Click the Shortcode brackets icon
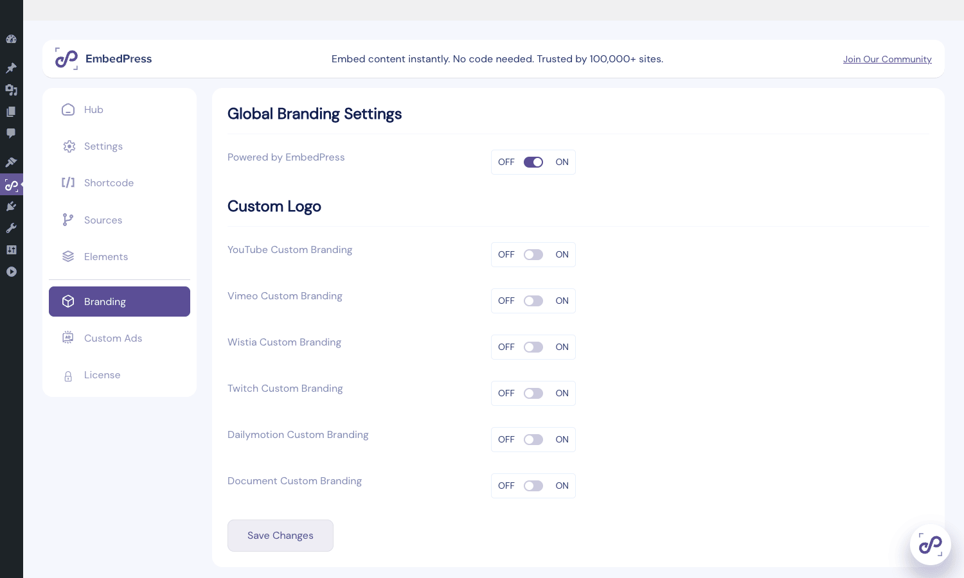 point(68,183)
